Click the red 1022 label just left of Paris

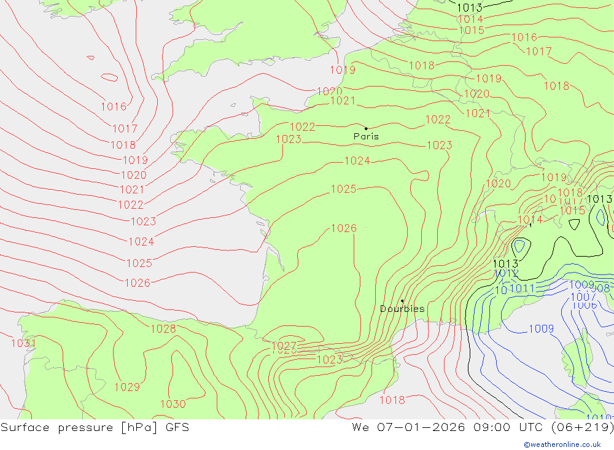[302, 127]
